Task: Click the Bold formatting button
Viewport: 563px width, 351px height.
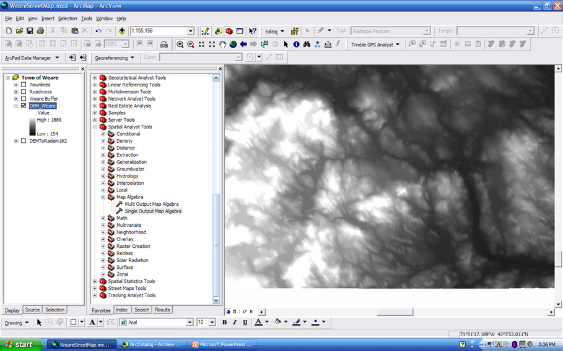Action: pos(224,323)
